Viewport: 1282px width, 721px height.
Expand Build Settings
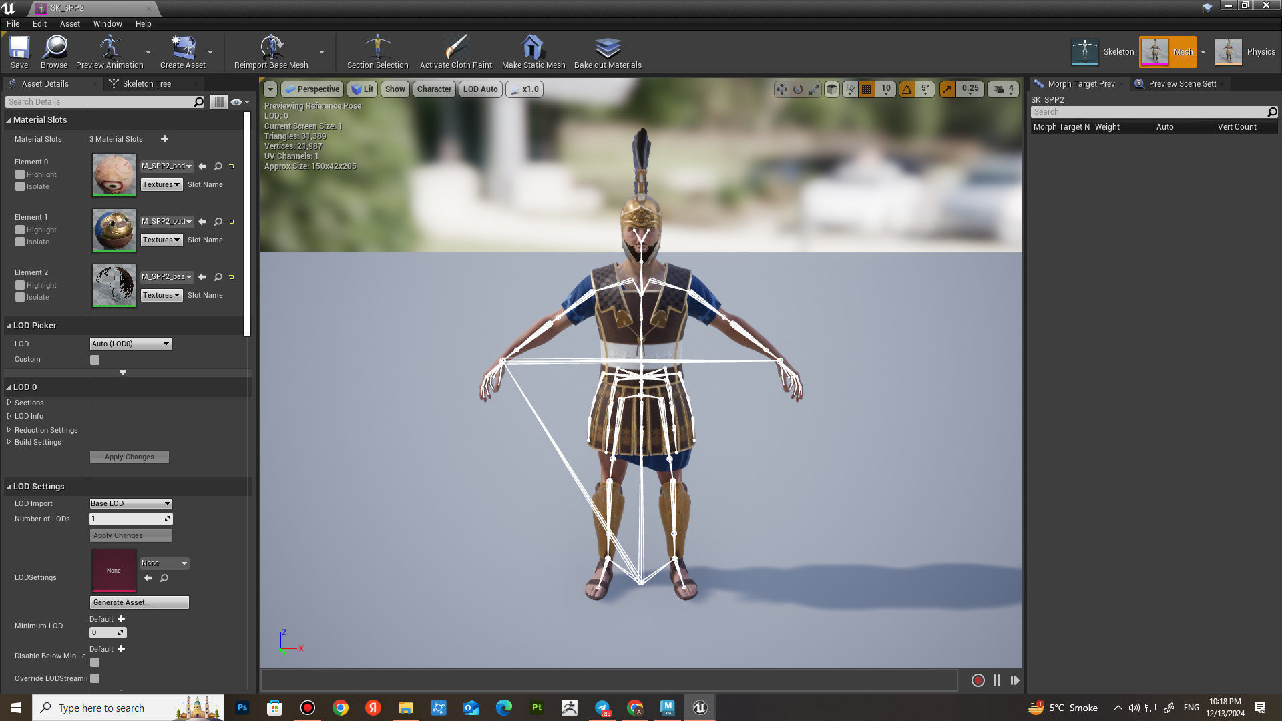click(x=9, y=442)
